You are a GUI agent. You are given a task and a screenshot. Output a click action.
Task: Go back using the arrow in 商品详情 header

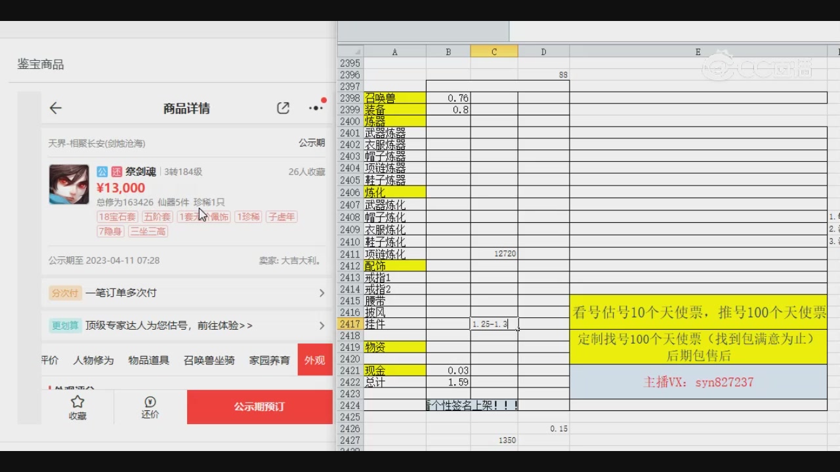click(x=56, y=109)
